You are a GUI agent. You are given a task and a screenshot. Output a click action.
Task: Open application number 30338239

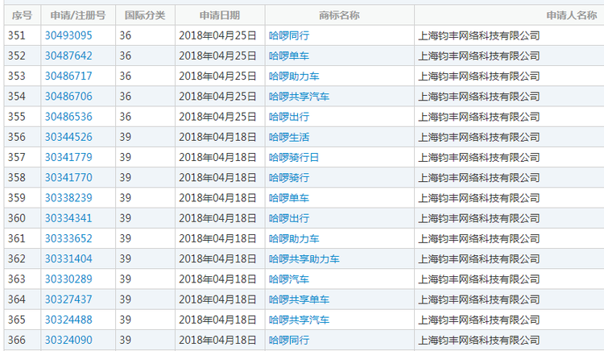click(x=68, y=198)
